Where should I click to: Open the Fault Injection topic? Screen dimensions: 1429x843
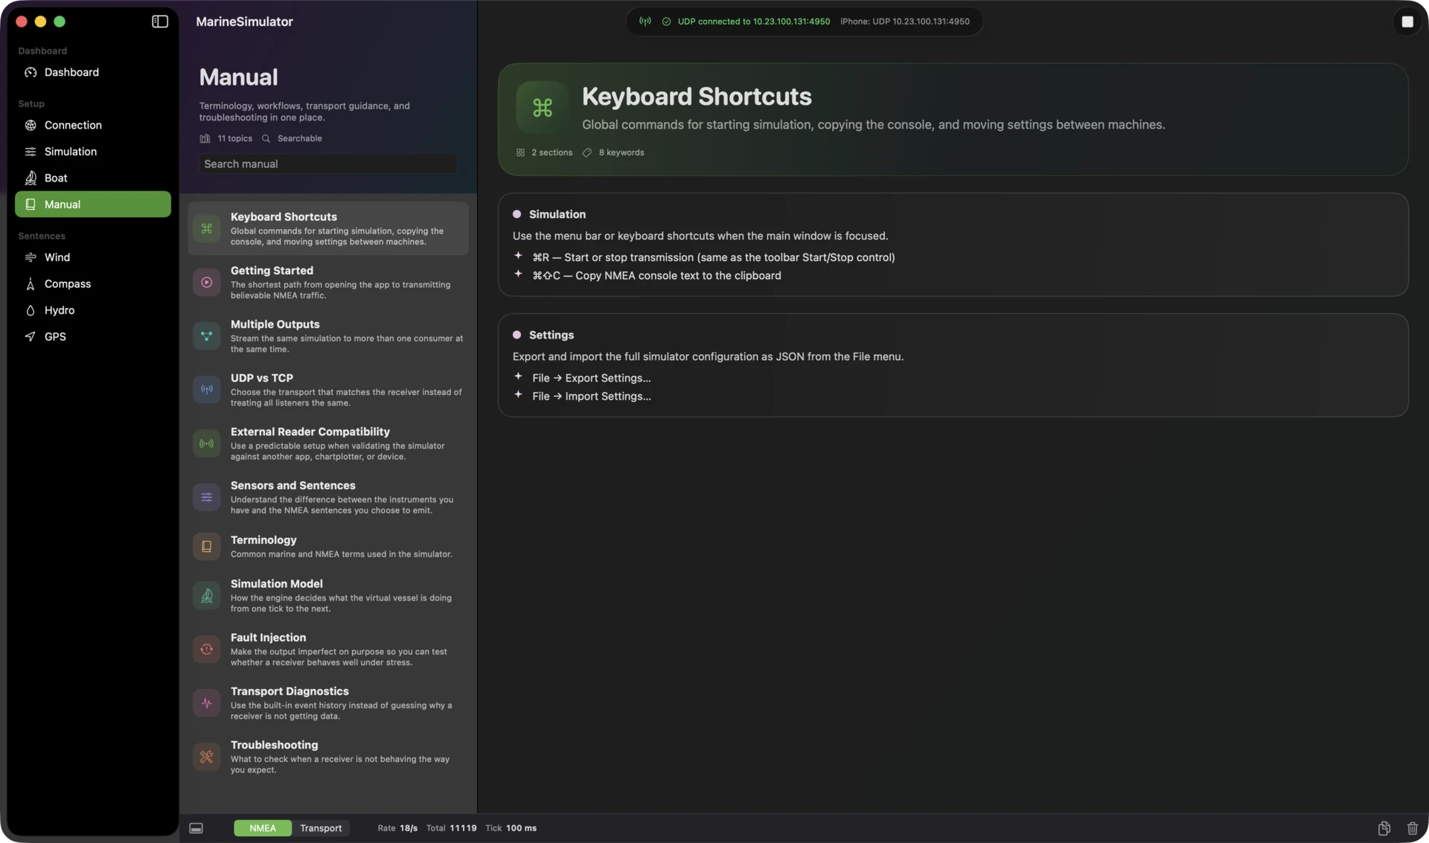(x=328, y=650)
